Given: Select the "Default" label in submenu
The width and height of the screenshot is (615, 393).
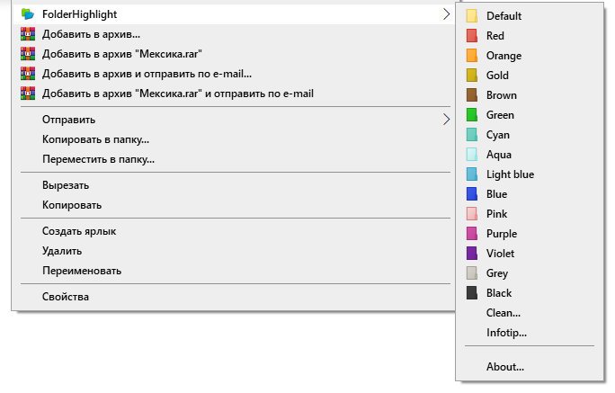Looking at the screenshot, I should tap(504, 16).
